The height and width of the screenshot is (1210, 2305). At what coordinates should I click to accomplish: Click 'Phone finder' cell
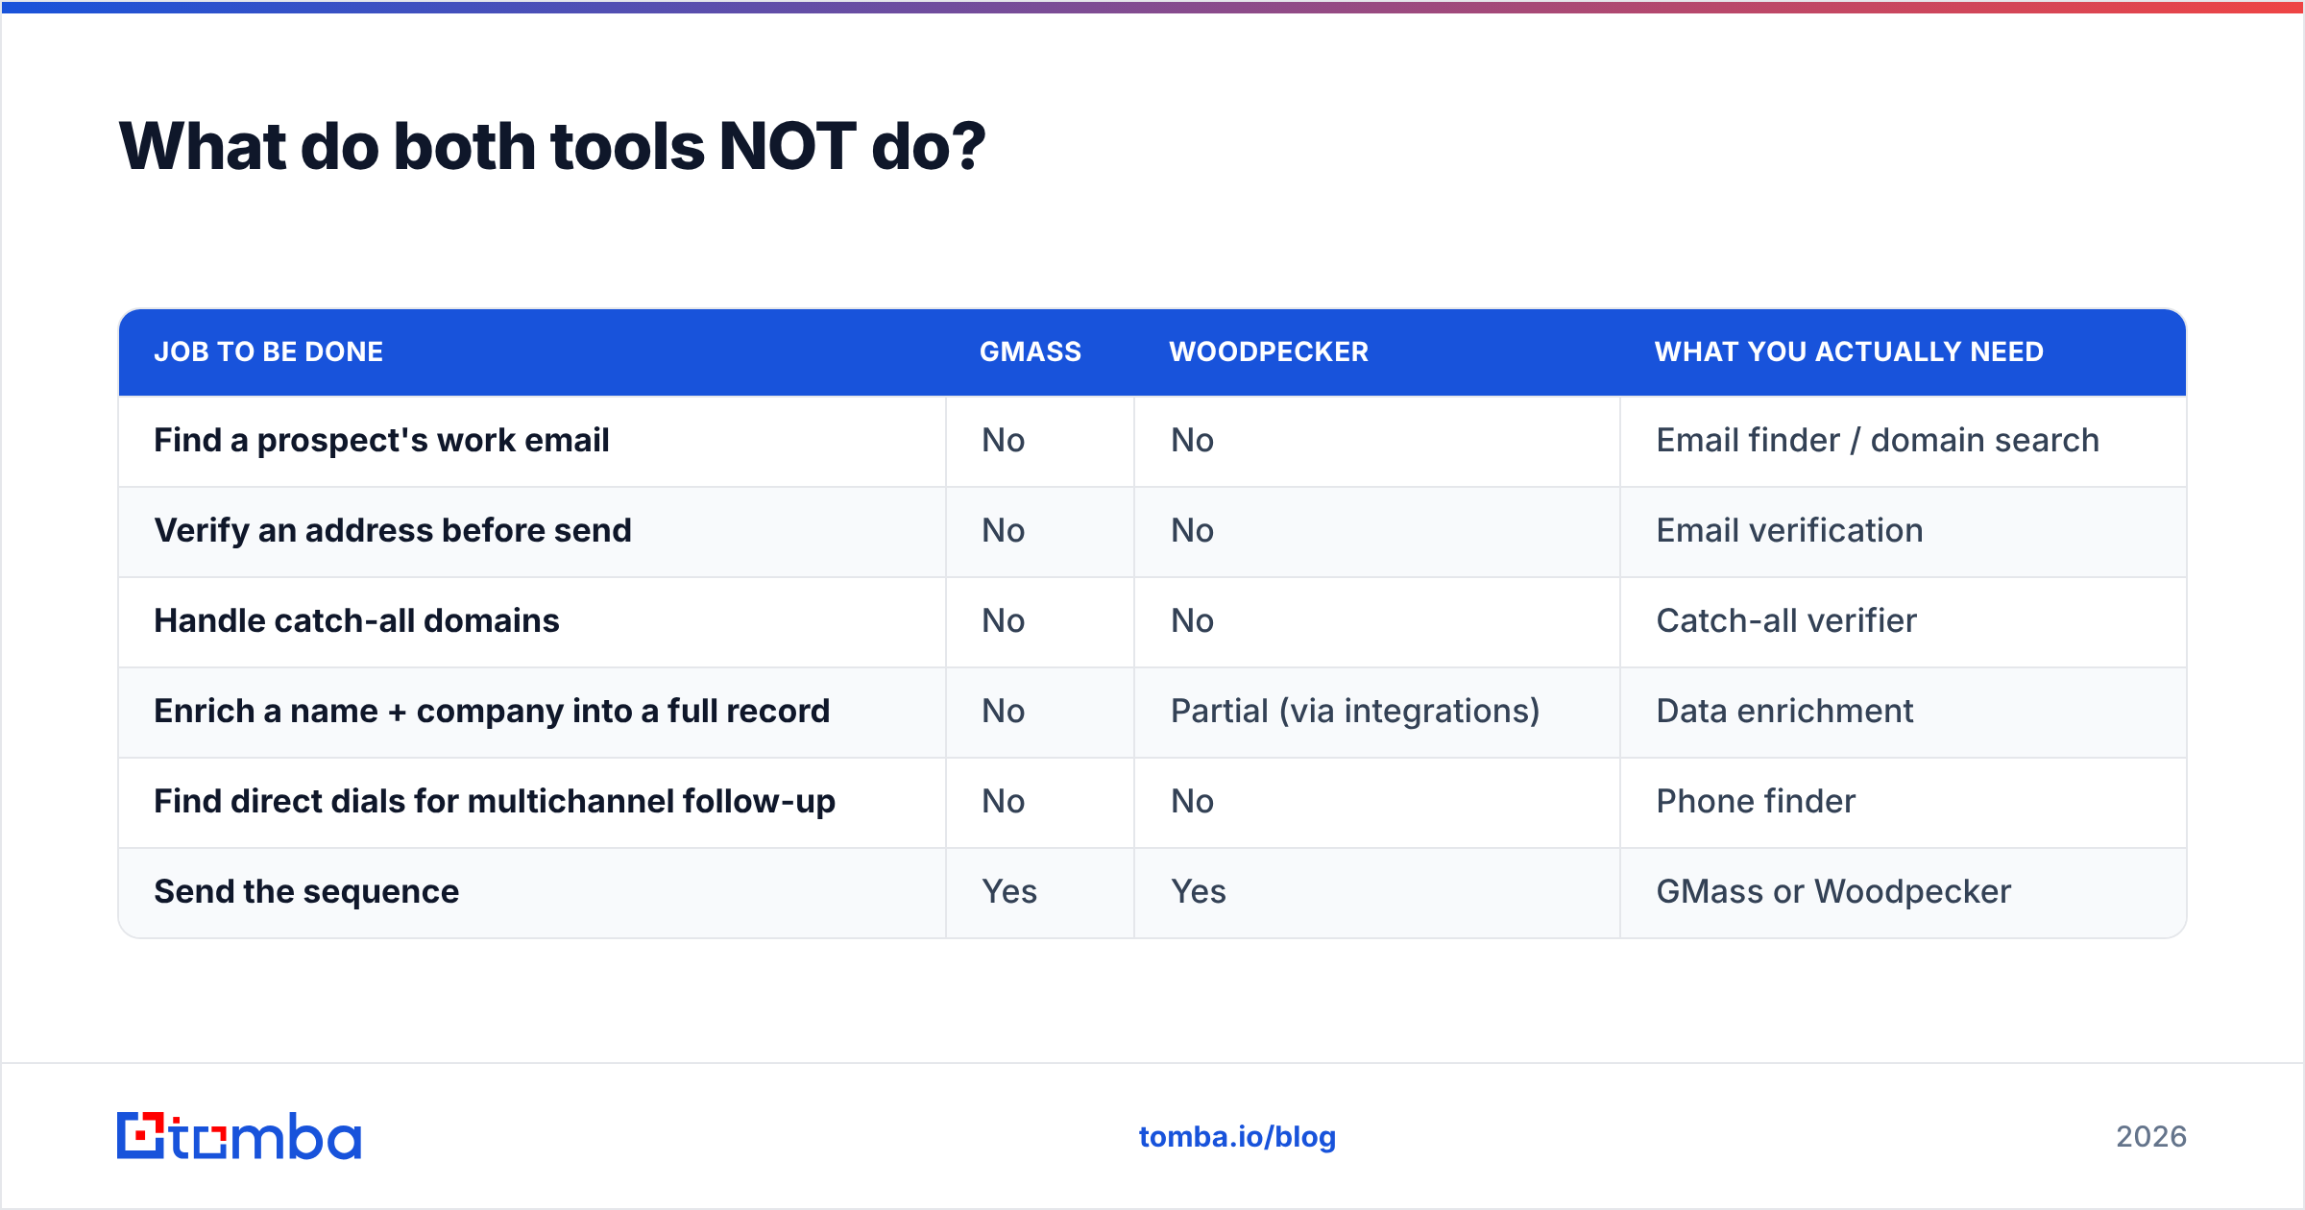click(1756, 802)
